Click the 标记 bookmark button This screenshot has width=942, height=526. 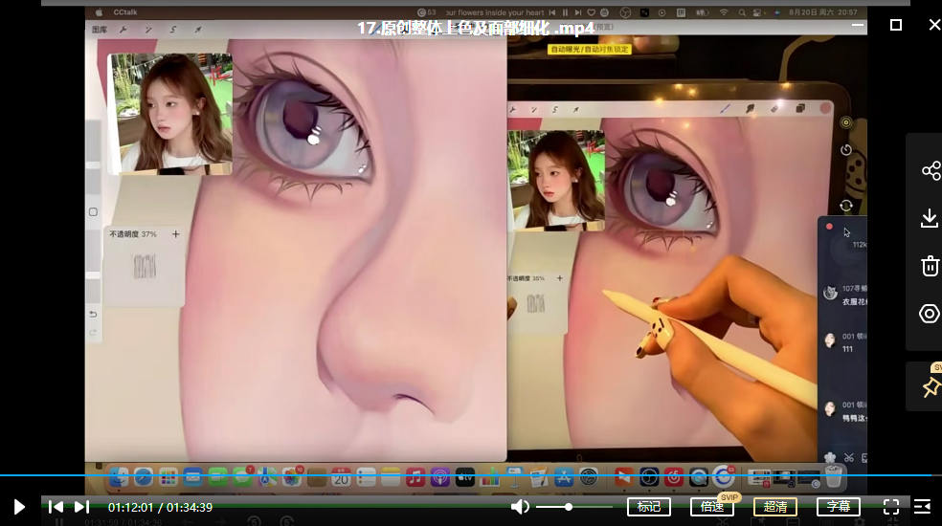click(x=648, y=507)
